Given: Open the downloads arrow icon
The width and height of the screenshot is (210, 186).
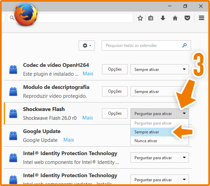Looking at the screenshot, I should tap(163, 18).
